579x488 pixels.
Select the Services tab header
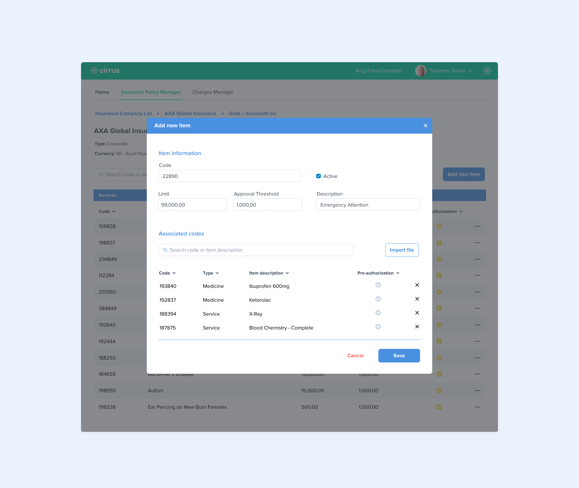click(x=107, y=195)
